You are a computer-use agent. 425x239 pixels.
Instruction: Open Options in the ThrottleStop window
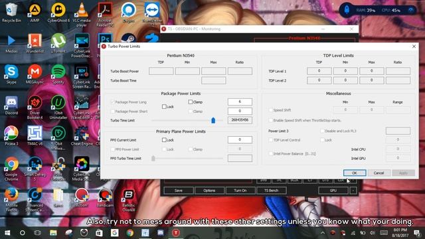point(209,191)
